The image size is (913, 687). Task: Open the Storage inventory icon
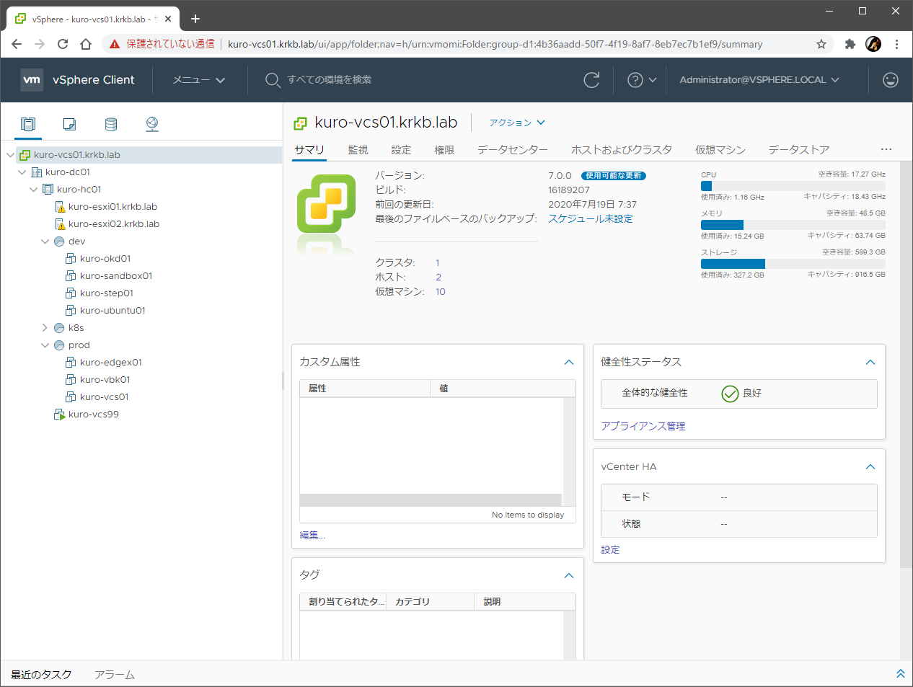tap(110, 123)
